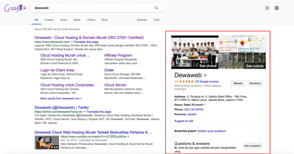Open Settings in the search bar
This screenshot has width=294, height=154.
coord(142,20)
